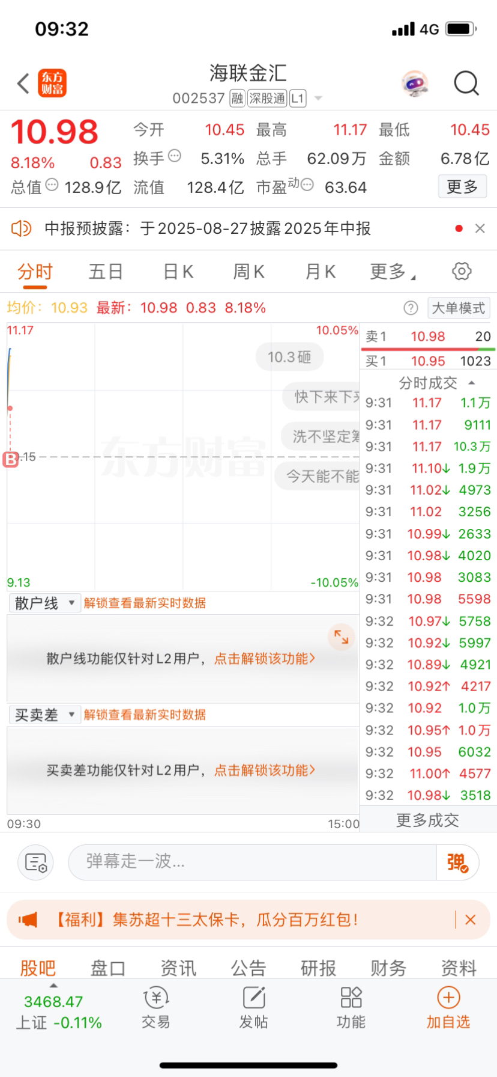This screenshot has width=497, height=1077.
Task: Switch to the 月K tab
Action: click(320, 272)
